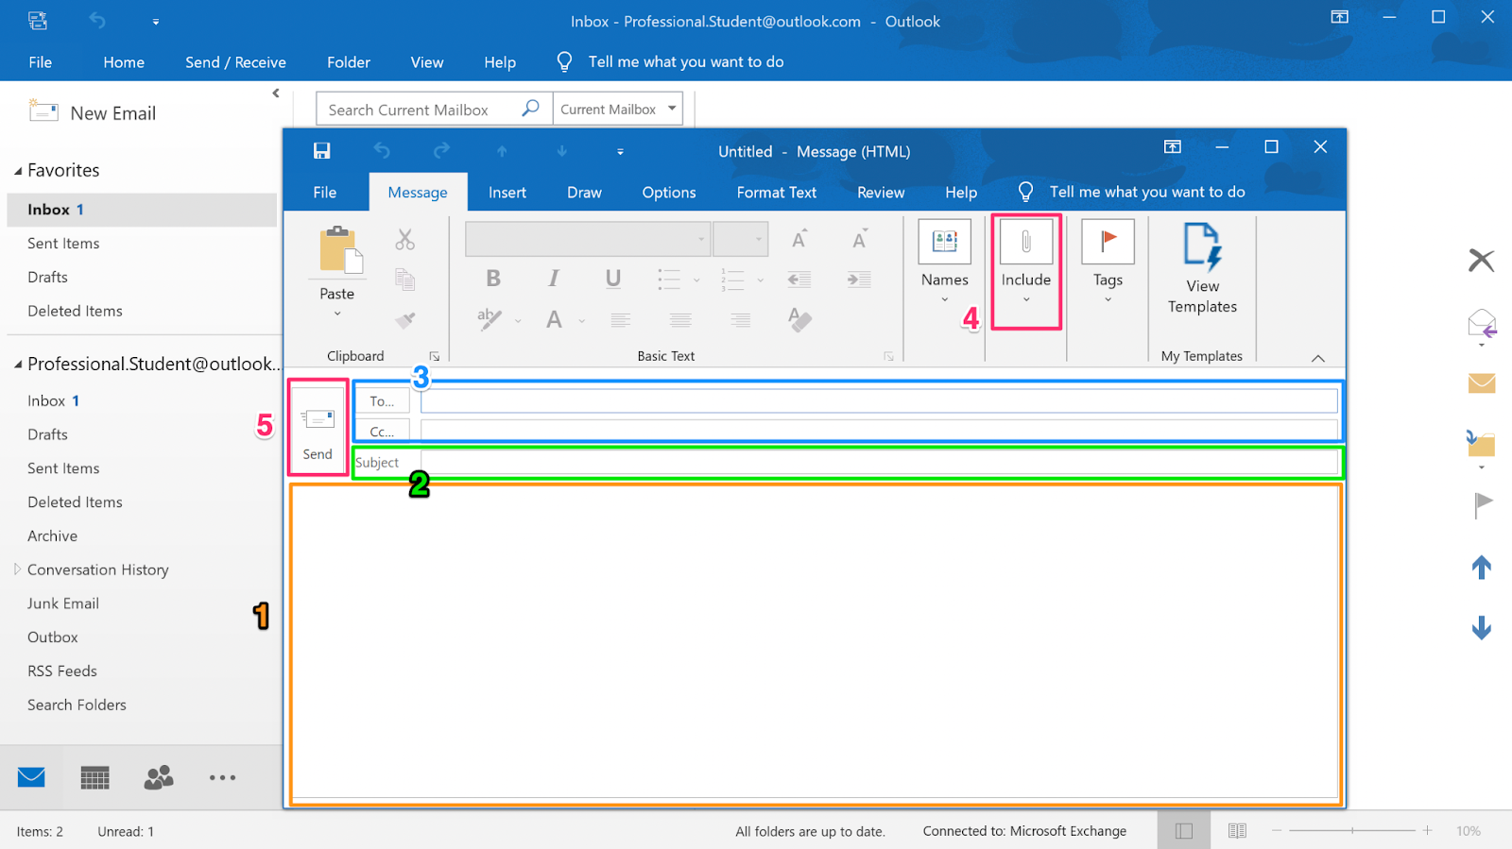Collapse Professional.Student account folder tree

coord(18,365)
